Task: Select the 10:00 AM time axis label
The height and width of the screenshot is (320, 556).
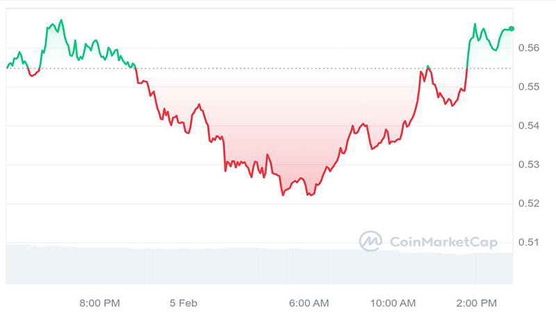Action: tap(393, 303)
